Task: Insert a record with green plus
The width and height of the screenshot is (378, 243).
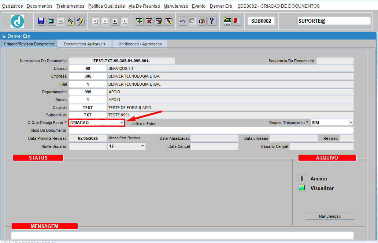Action: pyautogui.click(x=139, y=21)
